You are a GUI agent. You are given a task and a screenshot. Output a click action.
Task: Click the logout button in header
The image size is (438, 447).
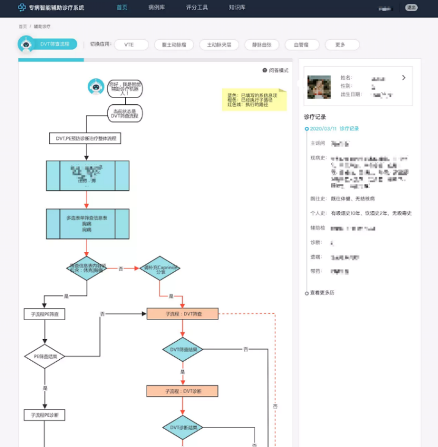(x=411, y=8)
